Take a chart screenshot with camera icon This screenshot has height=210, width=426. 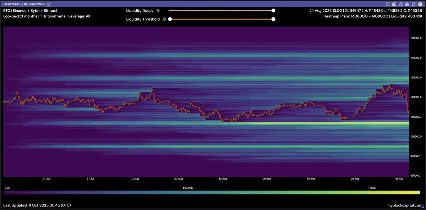[x=394, y=4]
